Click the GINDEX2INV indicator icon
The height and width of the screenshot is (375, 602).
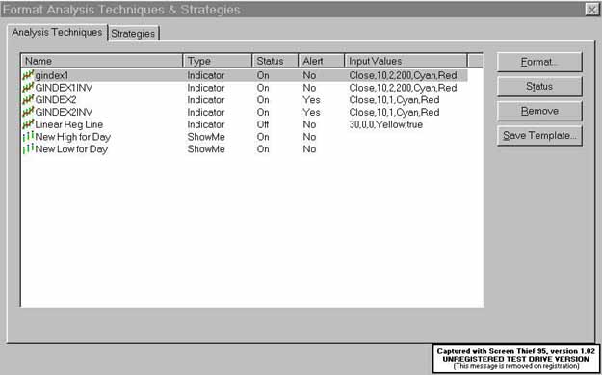click(28, 112)
